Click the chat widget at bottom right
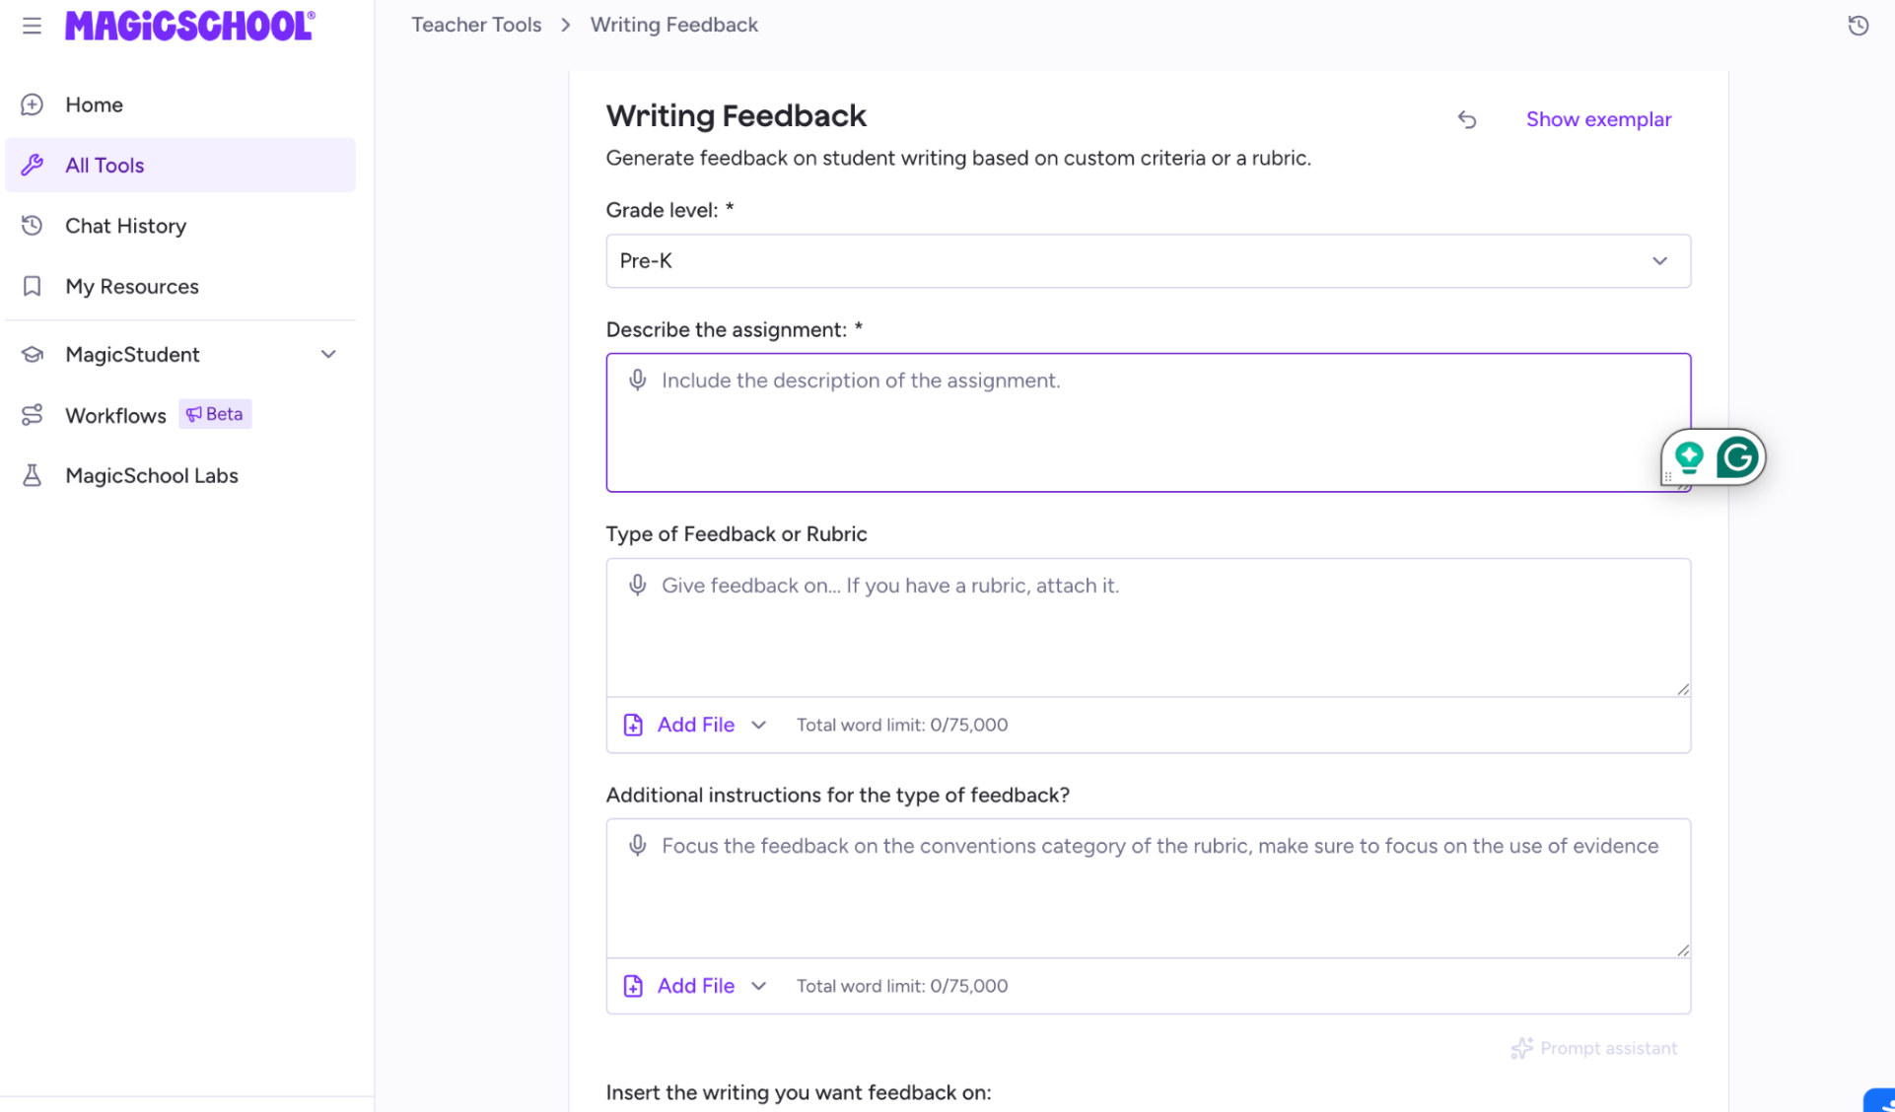1895x1112 pixels. click(1880, 1100)
